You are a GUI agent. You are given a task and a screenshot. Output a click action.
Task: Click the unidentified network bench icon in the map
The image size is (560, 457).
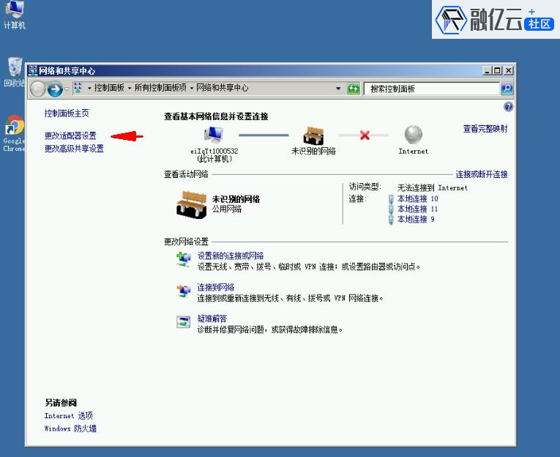click(x=313, y=135)
